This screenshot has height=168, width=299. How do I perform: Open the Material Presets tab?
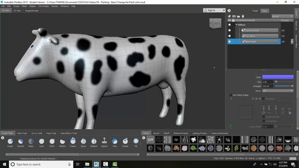click(181, 133)
